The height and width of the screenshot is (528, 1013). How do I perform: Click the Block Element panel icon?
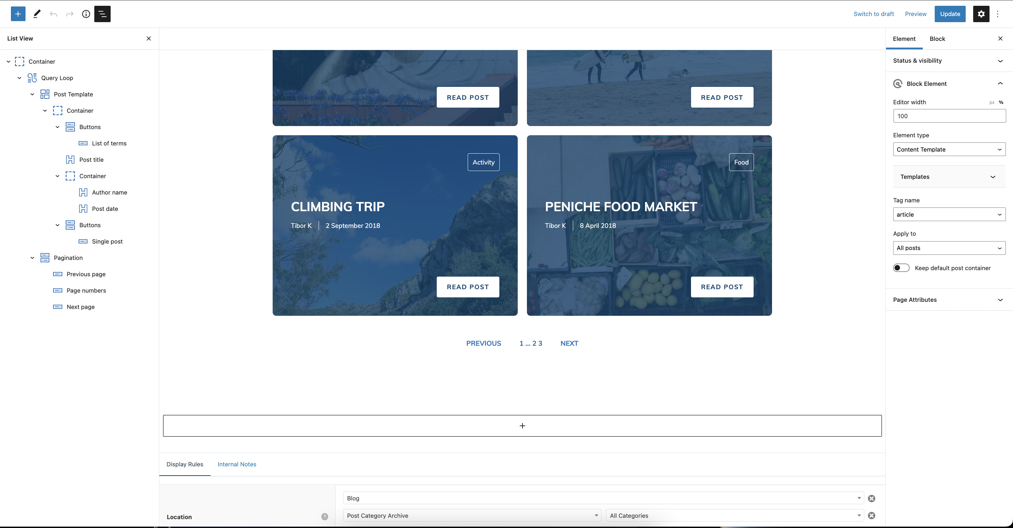[898, 84]
